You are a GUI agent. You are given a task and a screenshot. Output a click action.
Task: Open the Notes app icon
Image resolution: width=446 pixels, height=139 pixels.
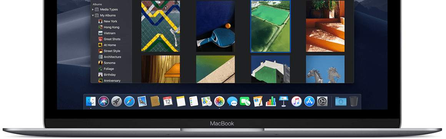181,101
